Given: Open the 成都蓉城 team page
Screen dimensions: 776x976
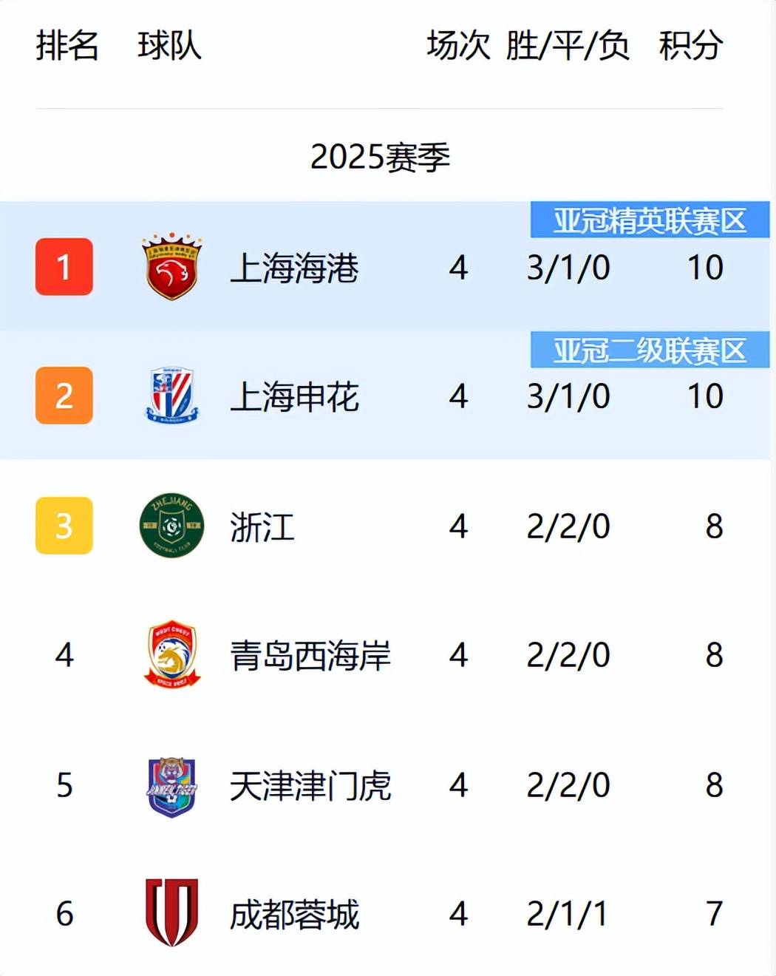Looking at the screenshot, I should point(294,915).
